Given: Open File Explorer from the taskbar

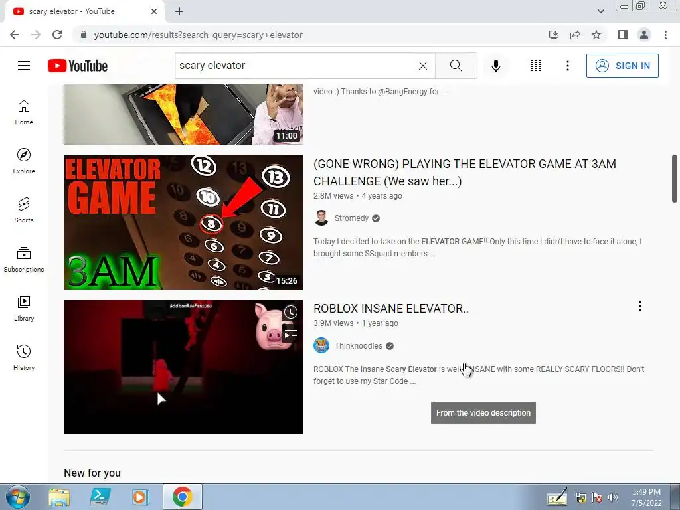Looking at the screenshot, I should click(x=59, y=497).
